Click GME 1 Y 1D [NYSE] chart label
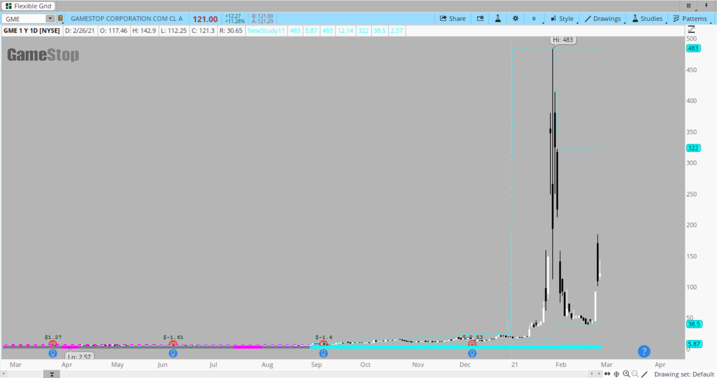This screenshot has height=378, width=717. [x=32, y=30]
